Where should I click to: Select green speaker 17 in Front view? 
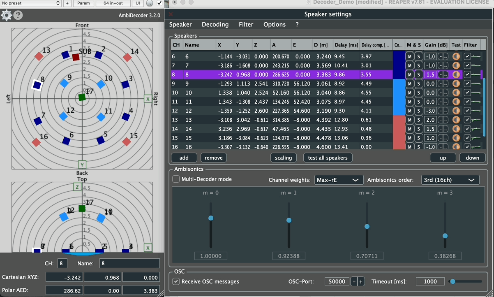pyautogui.click(x=82, y=97)
